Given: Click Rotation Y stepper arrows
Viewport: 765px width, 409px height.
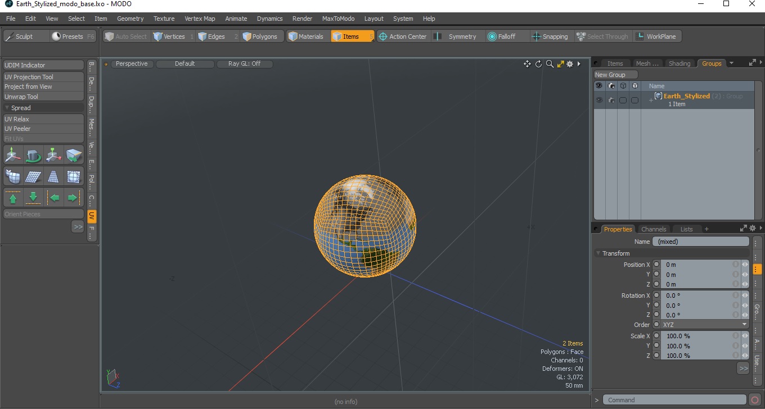Looking at the screenshot, I should click(x=745, y=306).
